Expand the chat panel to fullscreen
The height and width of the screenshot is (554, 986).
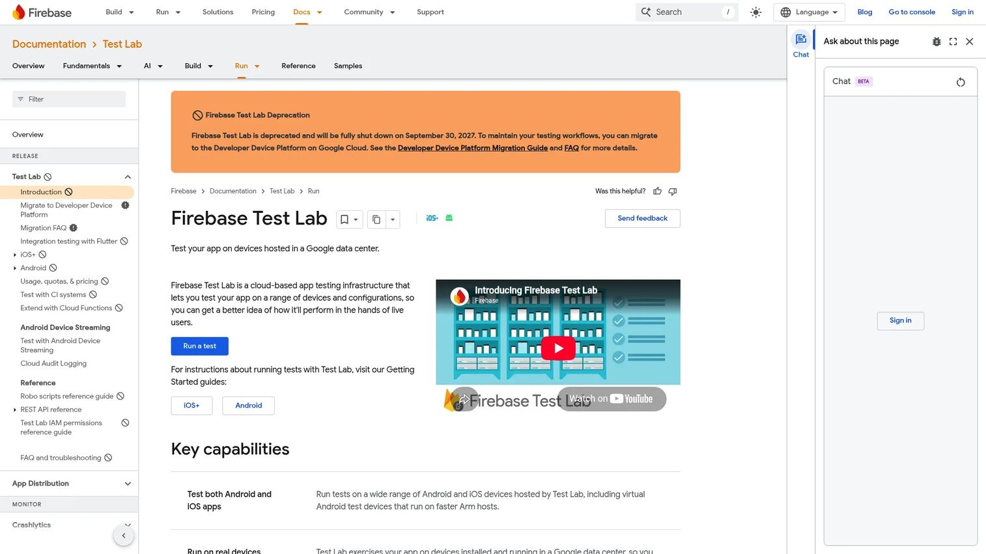pyautogui.click(x=953, y=42)
